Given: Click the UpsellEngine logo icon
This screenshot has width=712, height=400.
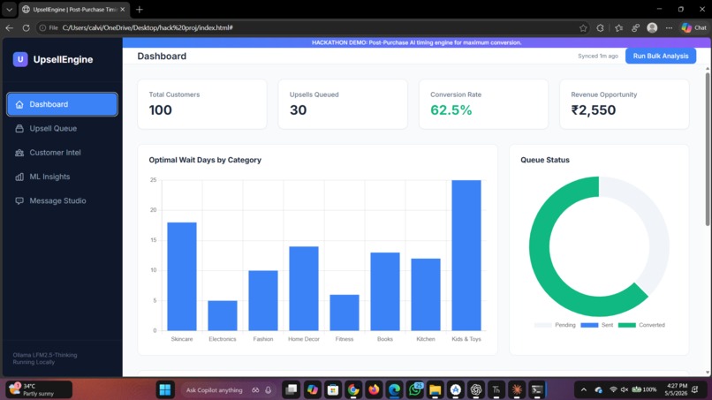Looking at the screenshot, I should click(20, 59).
